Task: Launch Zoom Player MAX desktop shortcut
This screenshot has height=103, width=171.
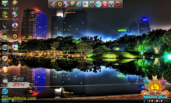Action: click(x=5, y=71)
